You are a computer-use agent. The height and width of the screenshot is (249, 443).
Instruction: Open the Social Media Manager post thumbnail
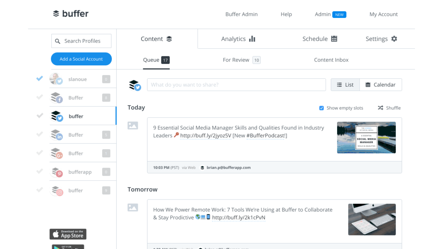pyautogui.click(x=367, y=138)
